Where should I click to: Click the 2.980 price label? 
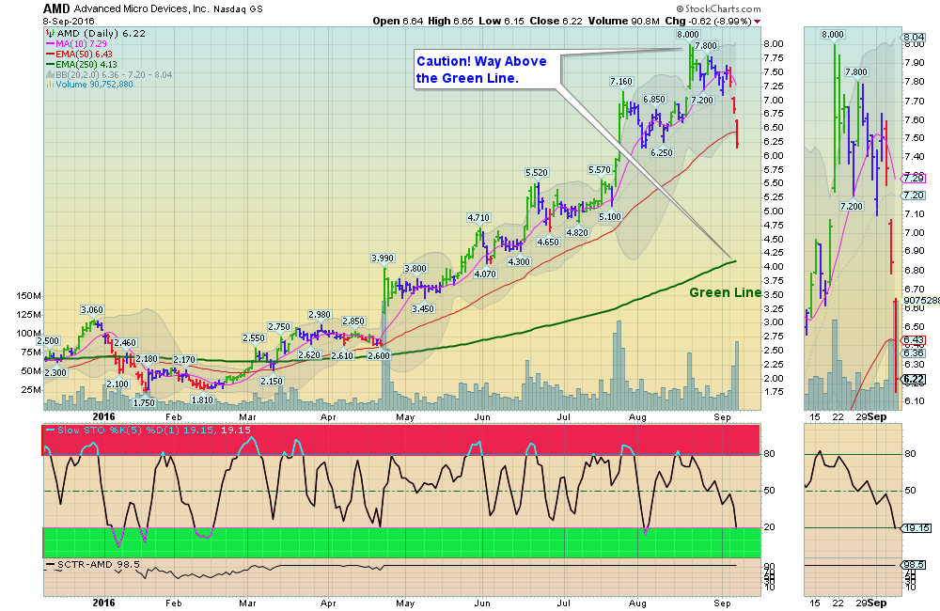[320, 315]
